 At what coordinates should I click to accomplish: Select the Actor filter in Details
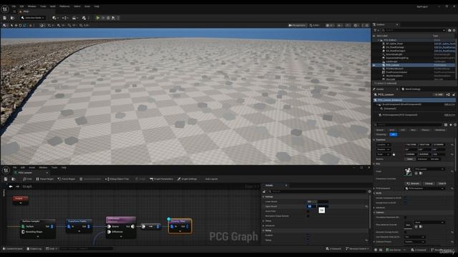pyautogui.click(x=392, y=130)
